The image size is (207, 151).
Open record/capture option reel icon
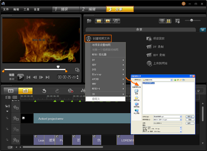[x=70, y=91]
